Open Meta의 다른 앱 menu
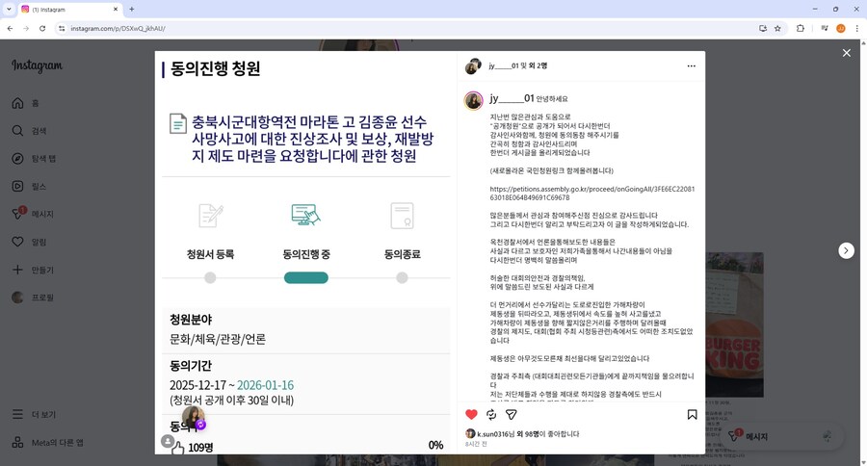Screen dimensions: 867x466 47,442
